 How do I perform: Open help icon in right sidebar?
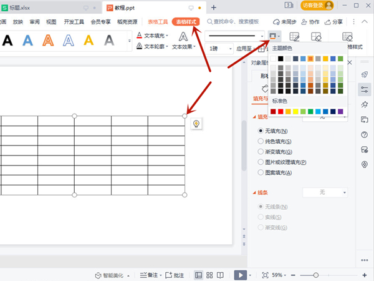click(x=365, y=134)
